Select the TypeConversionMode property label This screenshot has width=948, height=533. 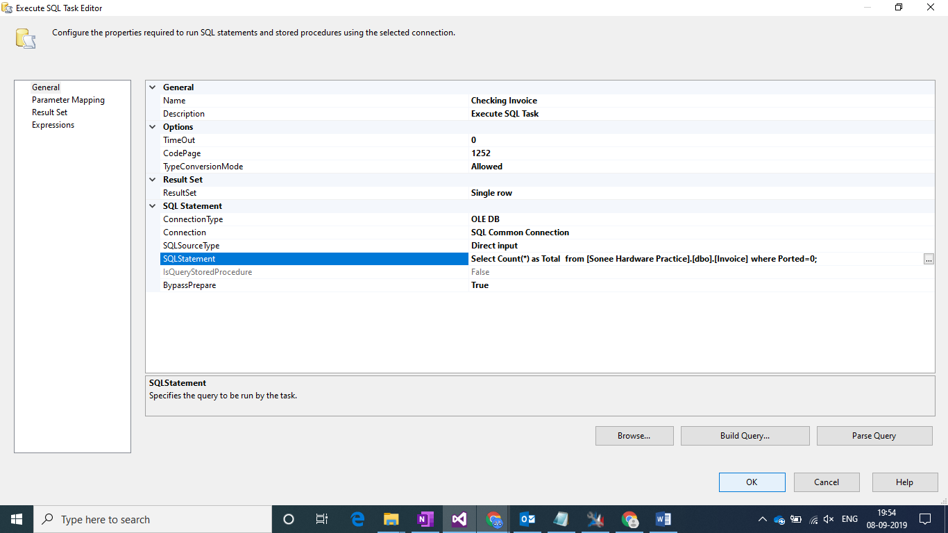(x=203, y=167)
